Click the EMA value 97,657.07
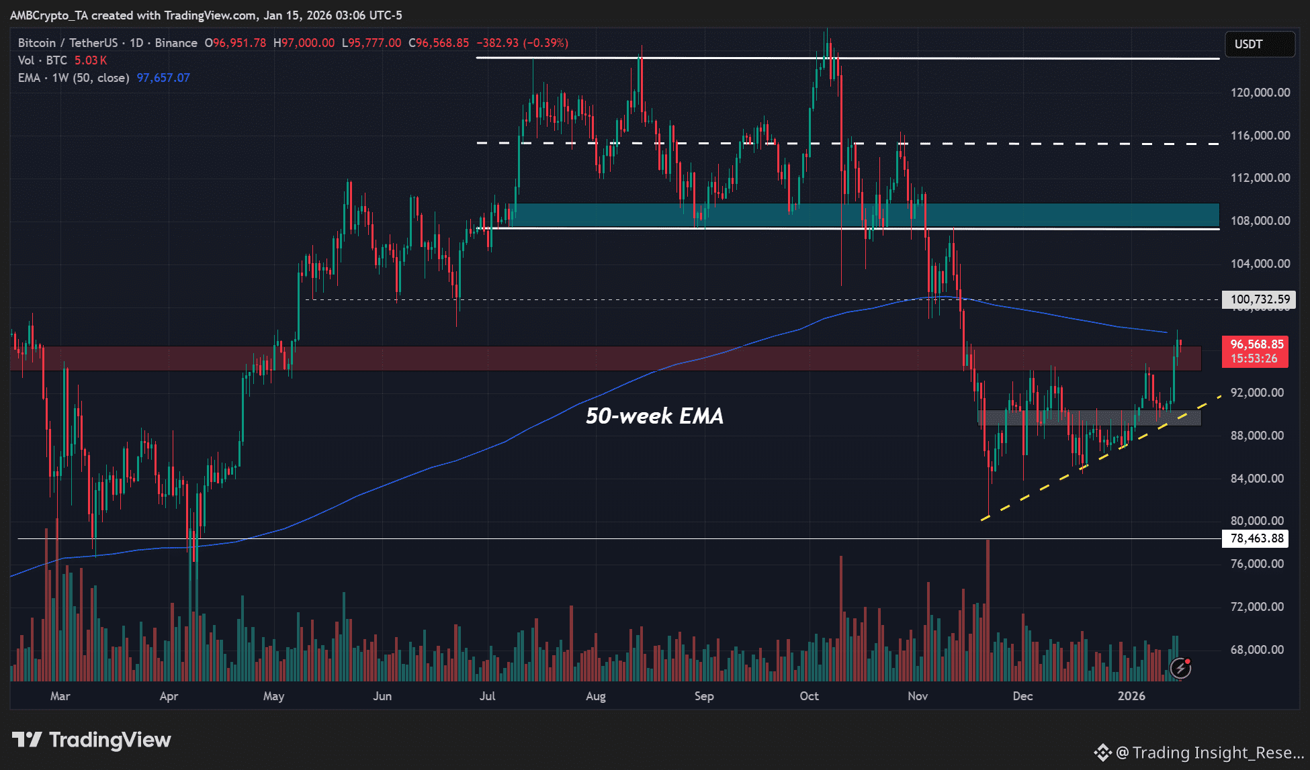Screen dimensions: 1310x770 pos(163,78)
